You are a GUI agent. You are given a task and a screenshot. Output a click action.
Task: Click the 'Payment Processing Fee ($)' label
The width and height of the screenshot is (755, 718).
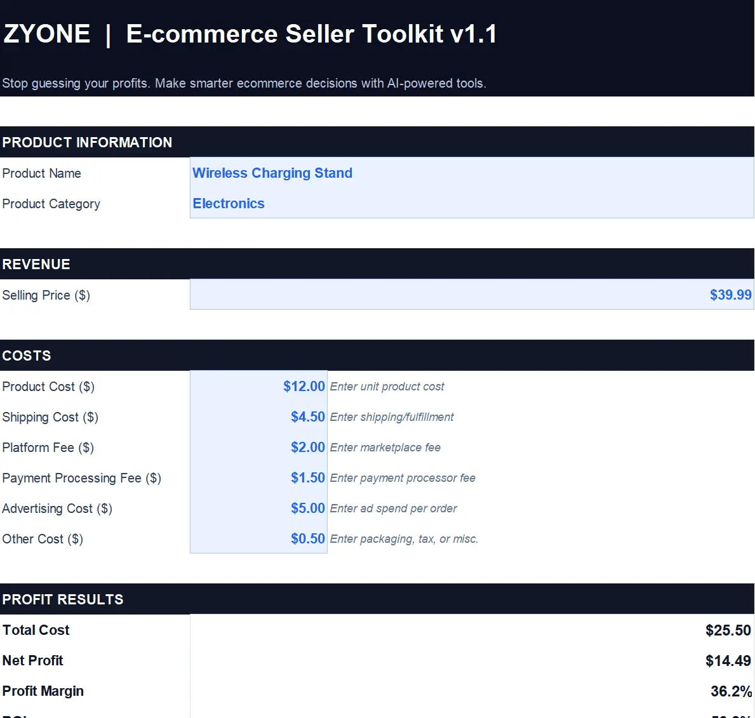pos(81,478)
